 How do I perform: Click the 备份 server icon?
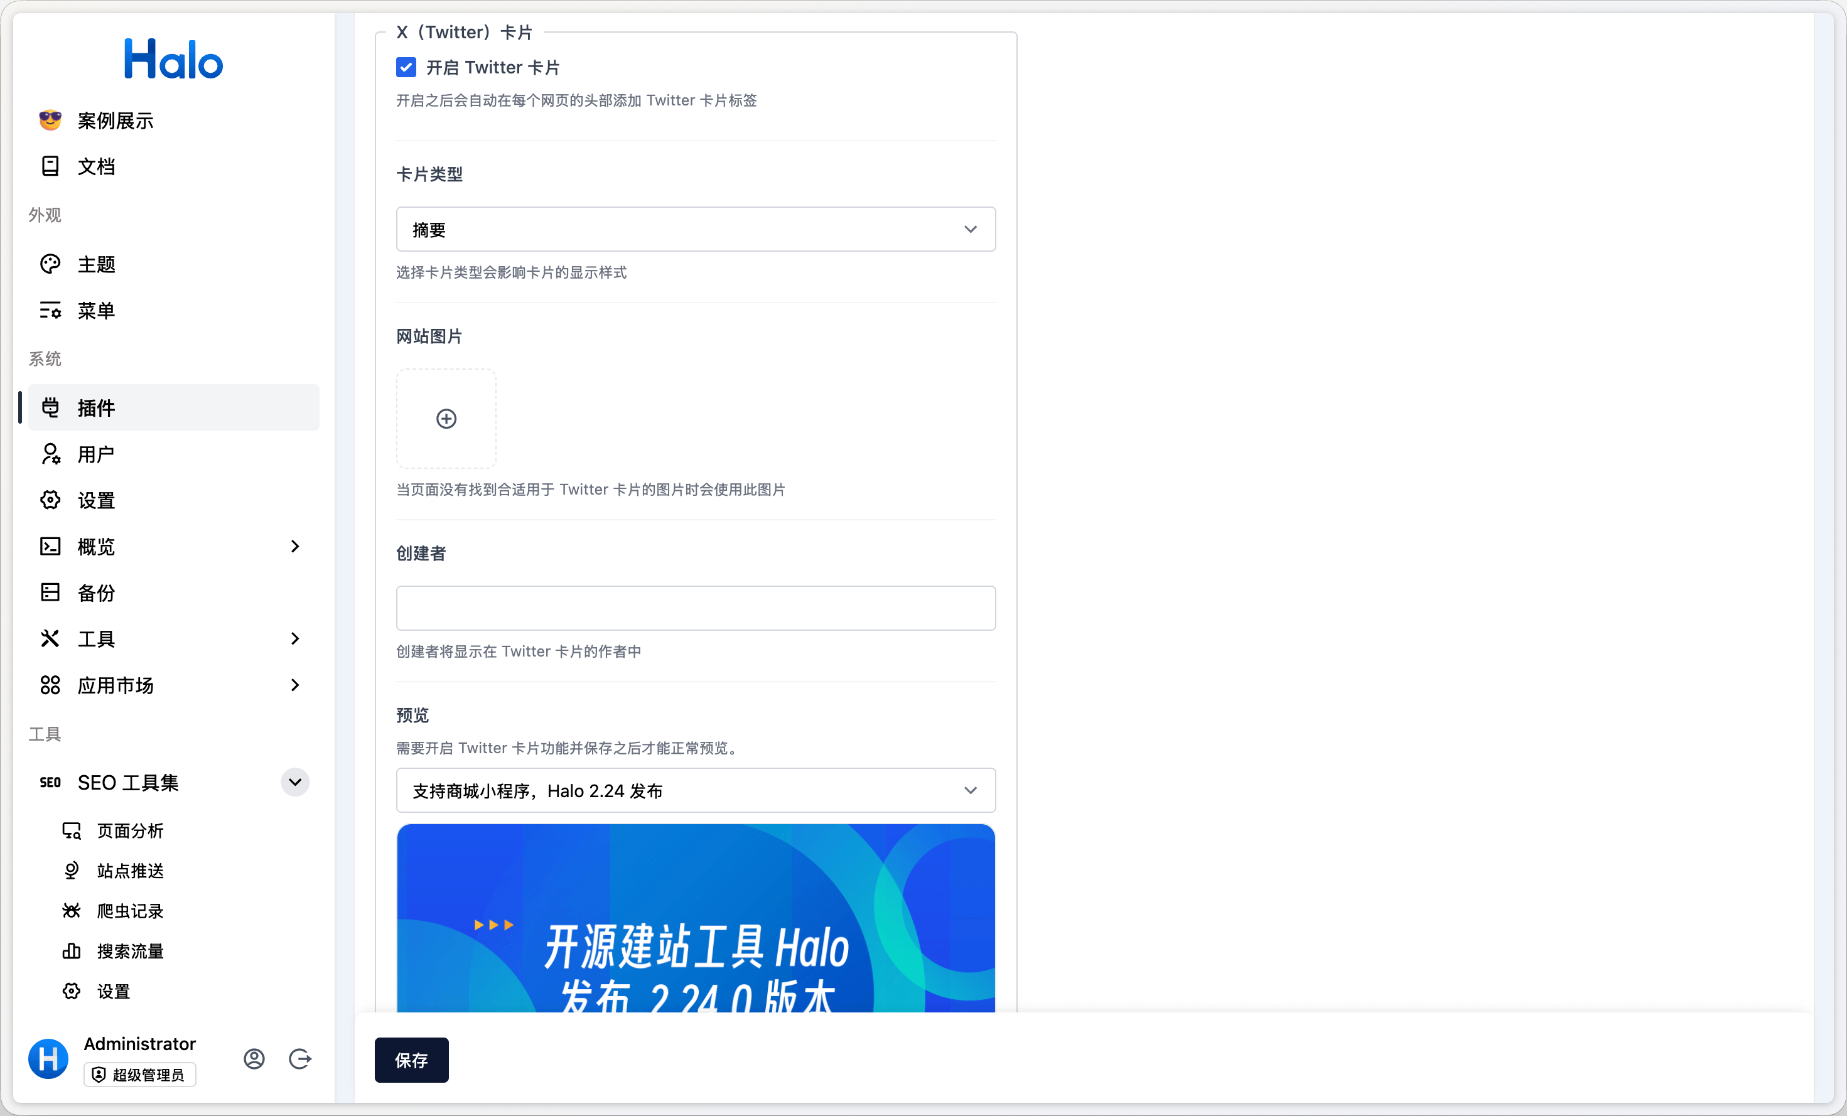[x=50, y=592]
